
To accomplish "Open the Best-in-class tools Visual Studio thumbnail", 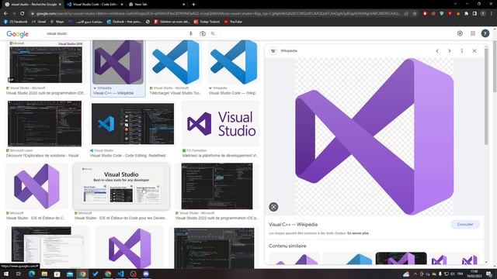I will (x=121, y=186).
